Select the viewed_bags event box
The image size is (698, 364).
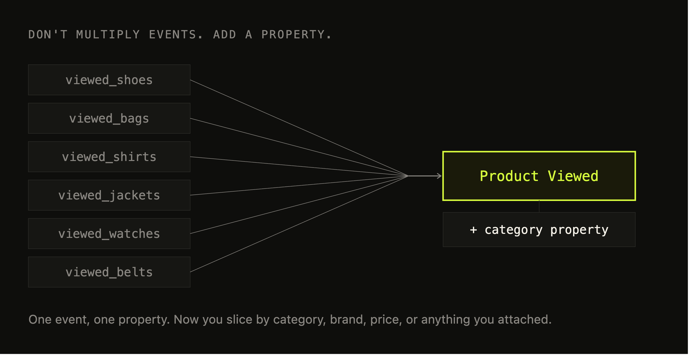[109, 118]
